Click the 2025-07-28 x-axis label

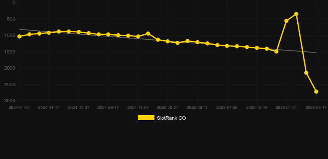coord(227,108)
